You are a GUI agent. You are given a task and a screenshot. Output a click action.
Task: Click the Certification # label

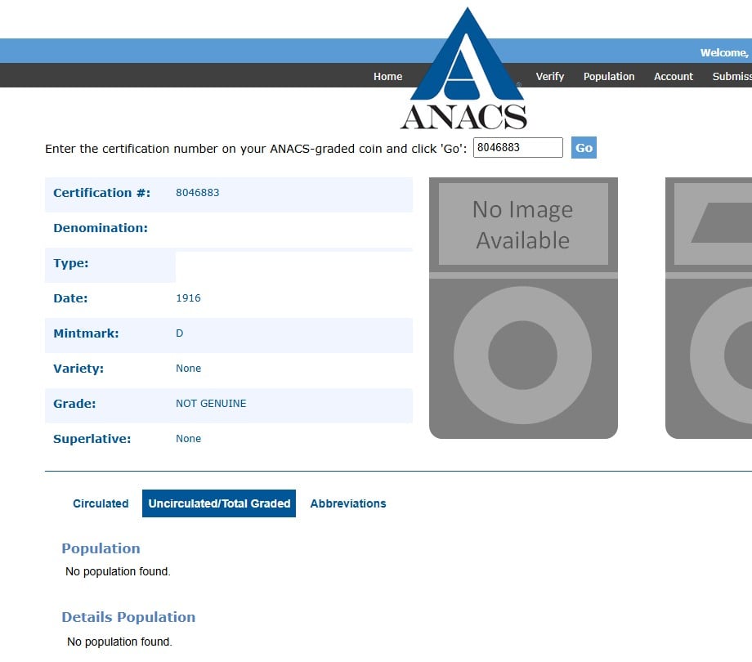coord(101,193)
